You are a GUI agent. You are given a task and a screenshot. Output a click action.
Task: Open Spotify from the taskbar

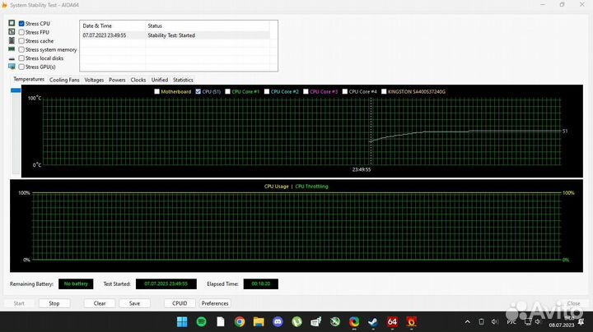[x=202, y=323]
